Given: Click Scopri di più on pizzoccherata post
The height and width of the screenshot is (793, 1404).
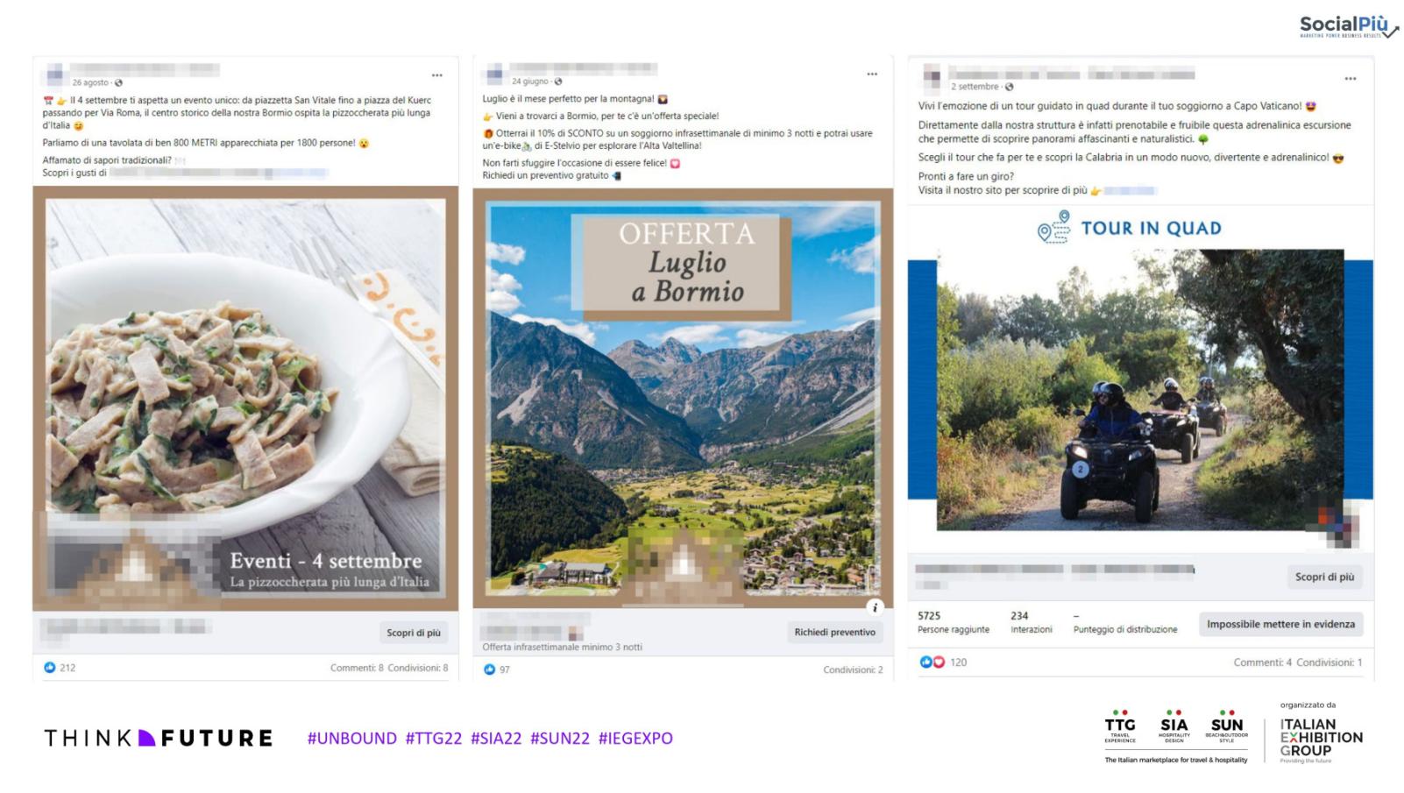Looking at the screenshot, I should tap(414, 633).
